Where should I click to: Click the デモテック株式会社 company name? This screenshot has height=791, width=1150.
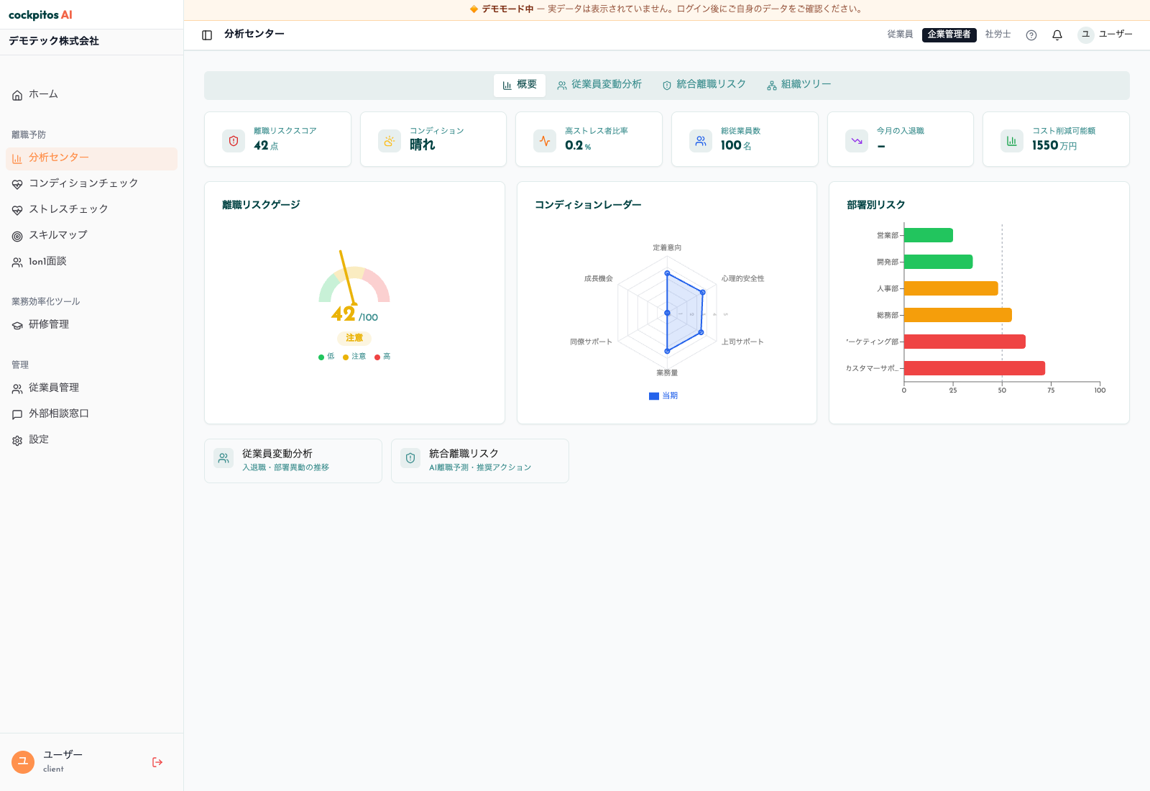pyautogui.click(x=54, y=41)
